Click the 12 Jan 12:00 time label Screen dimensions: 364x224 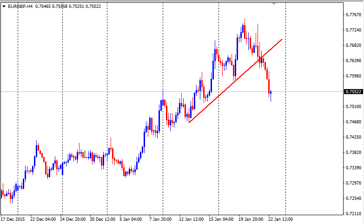191,219
